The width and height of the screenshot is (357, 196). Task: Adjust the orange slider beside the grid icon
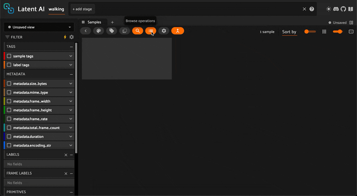point(338,32)
